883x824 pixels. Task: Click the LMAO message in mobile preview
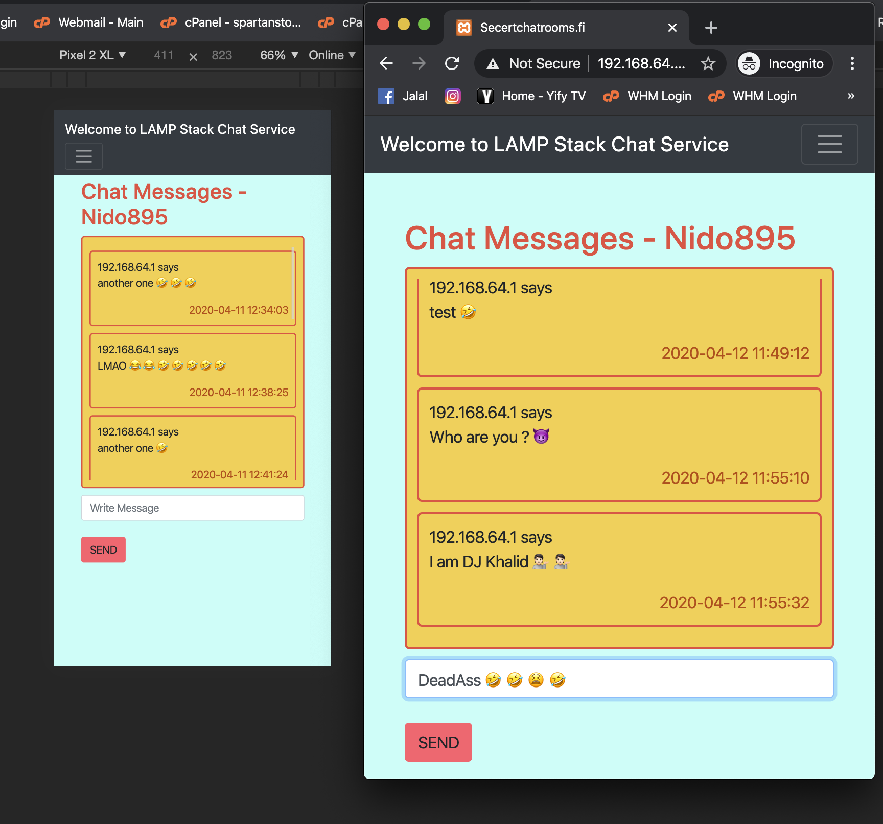193,371
